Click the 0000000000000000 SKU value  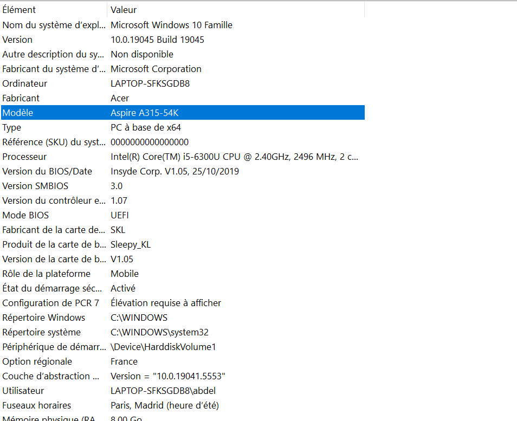click(150, 142)
